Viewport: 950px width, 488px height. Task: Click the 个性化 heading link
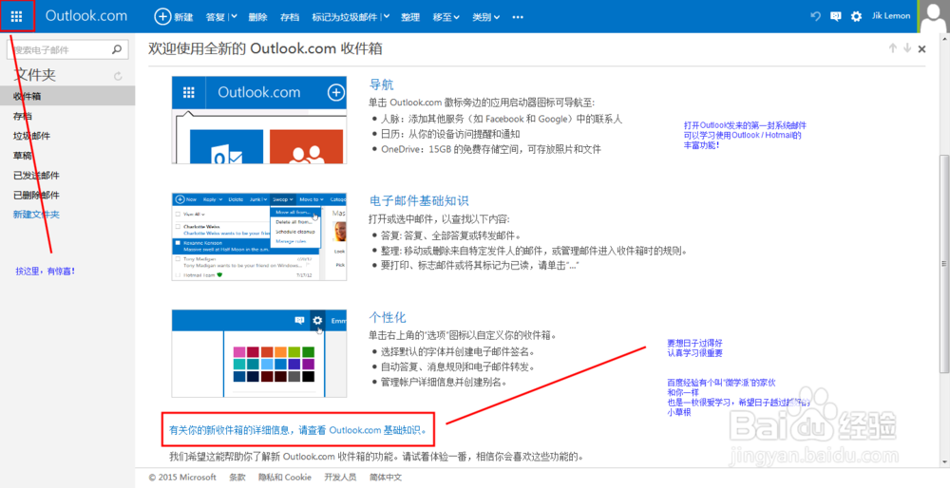click(x=388, y=317)
